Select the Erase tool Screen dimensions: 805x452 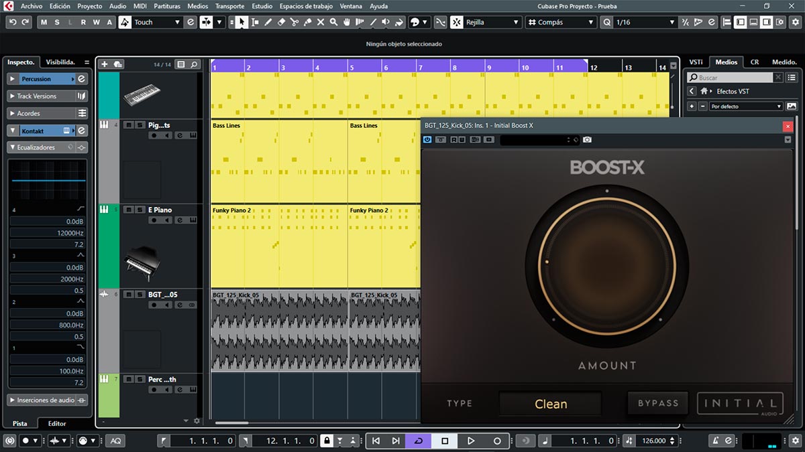pos(282,22)
